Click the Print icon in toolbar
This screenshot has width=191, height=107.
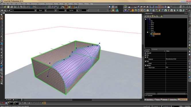coord(12,7)
